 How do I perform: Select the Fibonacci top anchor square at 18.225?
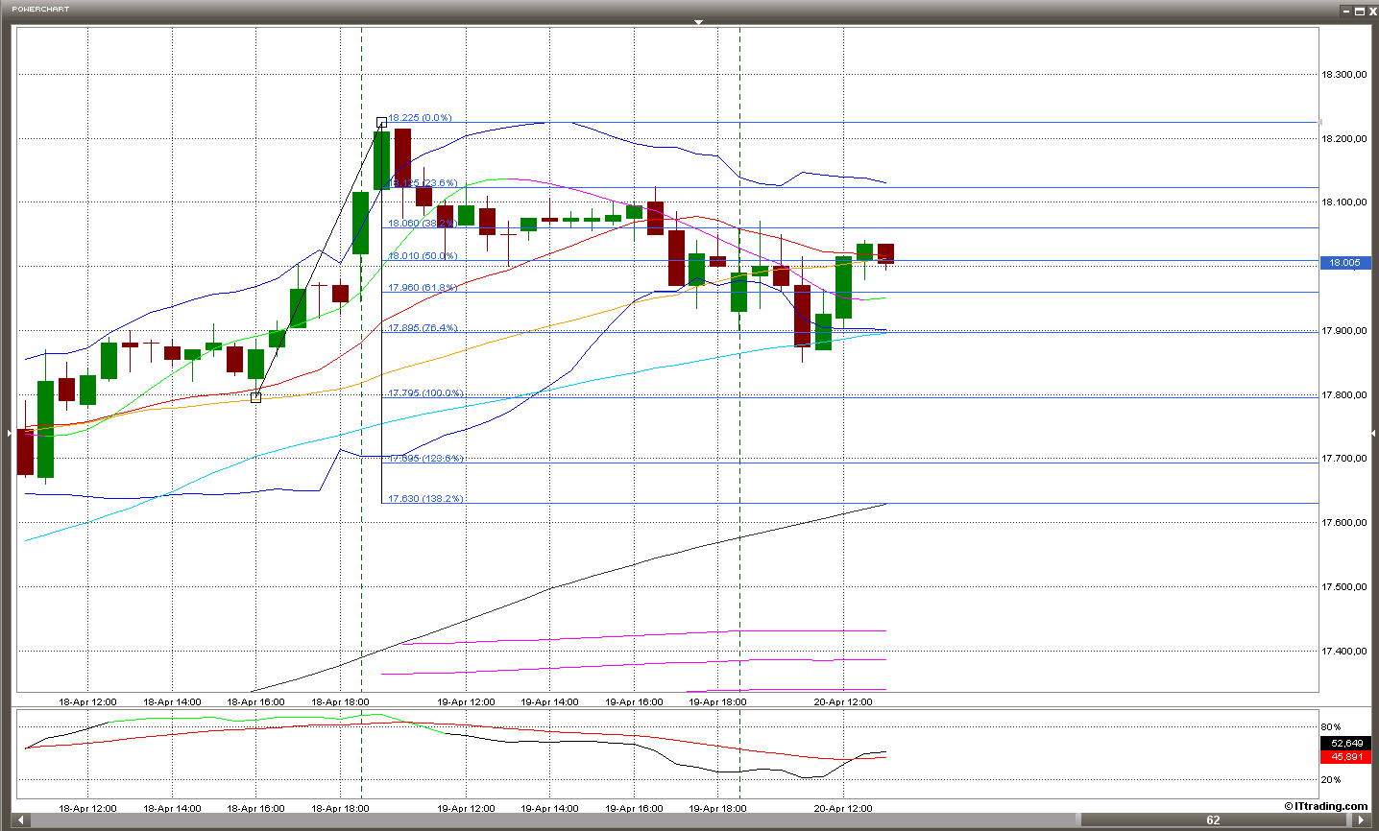pyautogui.click(x=381, y=122)
